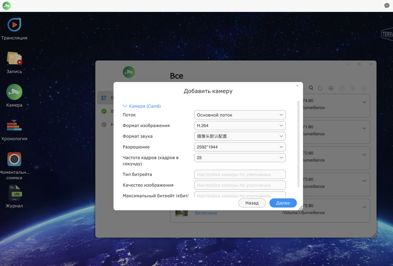Click the dialog vertical scrollbar
393x266 pixels.
click(x=298, y=144)
